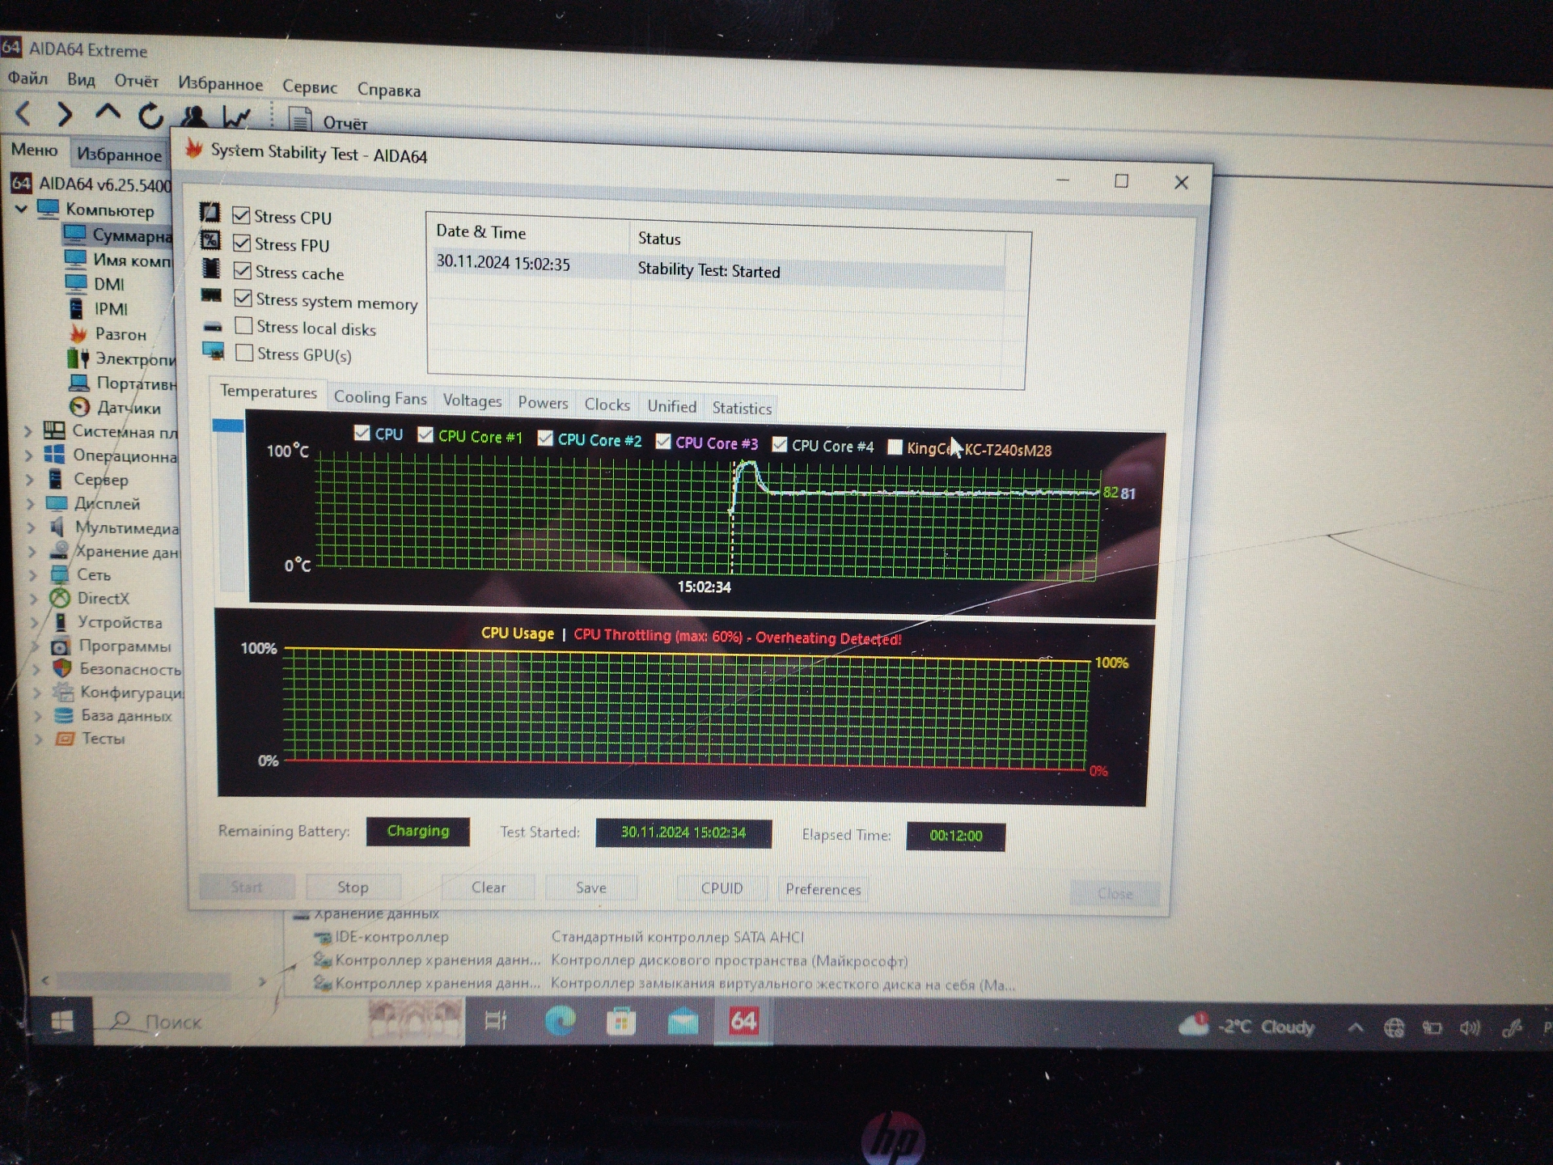The height and width of the screenshot is (1165, 1553).
Task: Open the Файл menu
Action: pos(28,78)
